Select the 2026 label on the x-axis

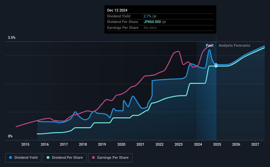point(236,144)
